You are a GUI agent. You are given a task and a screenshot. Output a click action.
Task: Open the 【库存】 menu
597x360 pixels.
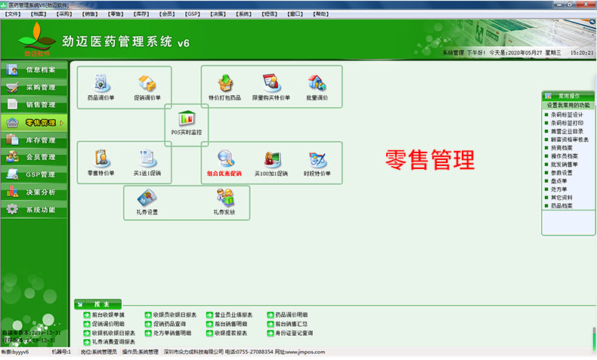141,14
